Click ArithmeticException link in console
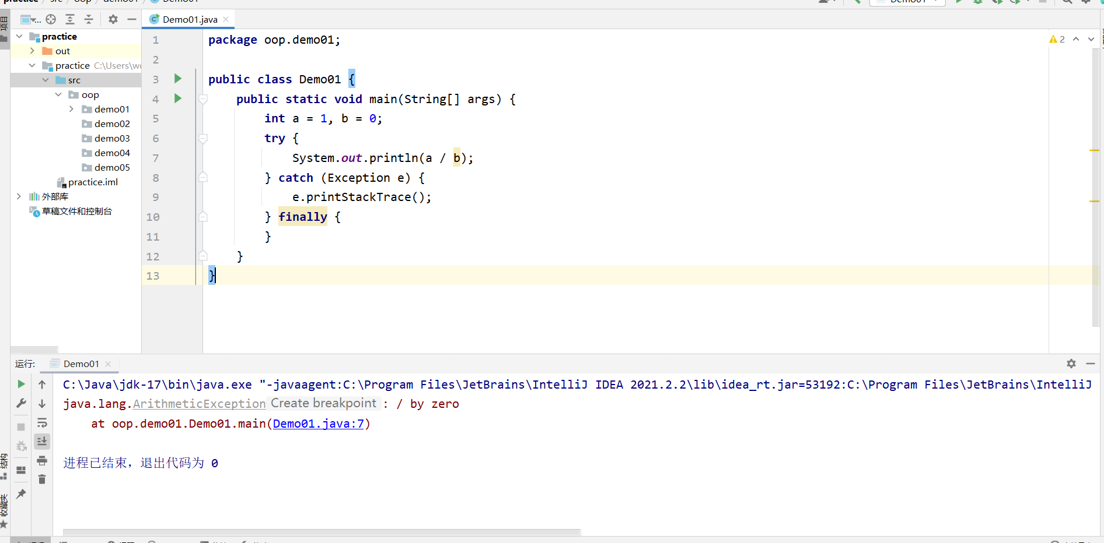The width and height of the screenshot is (1104, 543). pyautogui.click(x=200, y=404)
